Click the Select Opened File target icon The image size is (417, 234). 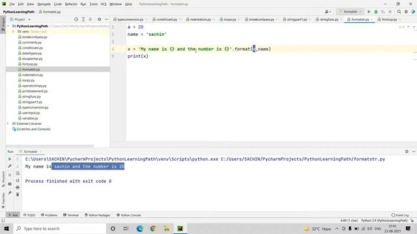[76, 19]
